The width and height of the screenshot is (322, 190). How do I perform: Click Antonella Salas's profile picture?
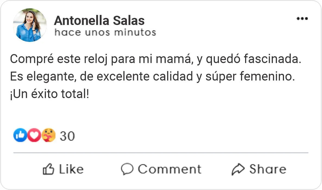[30, 25]
